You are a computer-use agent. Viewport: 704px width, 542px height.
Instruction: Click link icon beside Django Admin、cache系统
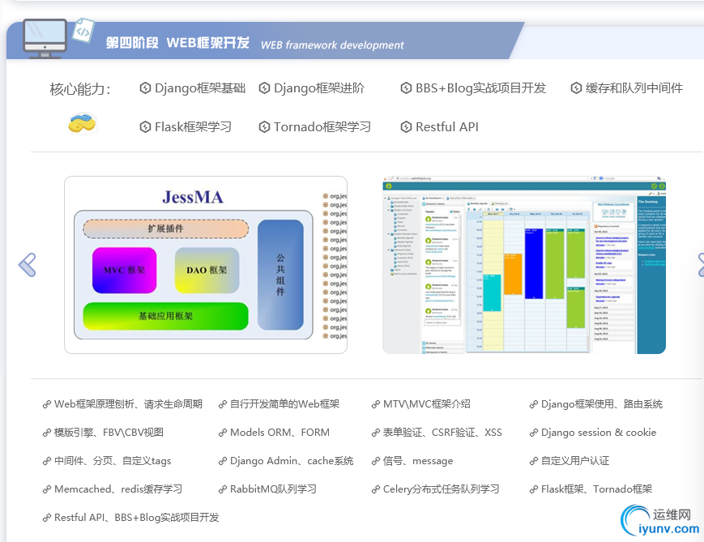(222, 461)
